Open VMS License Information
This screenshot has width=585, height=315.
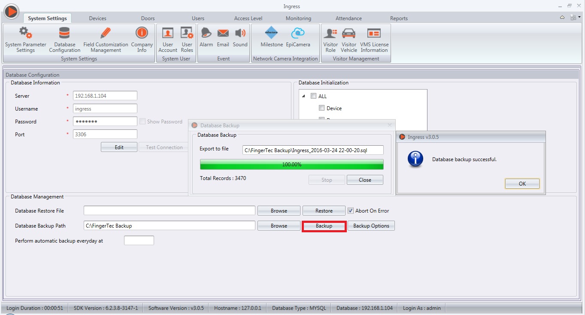point(374,39)
